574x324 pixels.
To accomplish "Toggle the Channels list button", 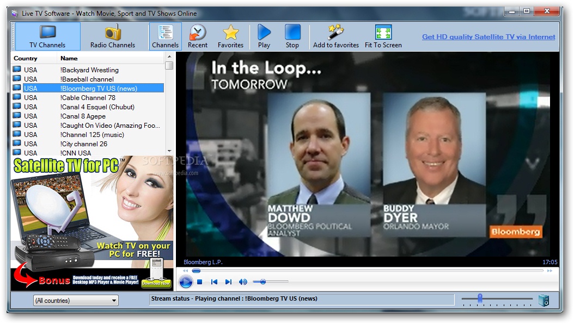I will 165,36.
